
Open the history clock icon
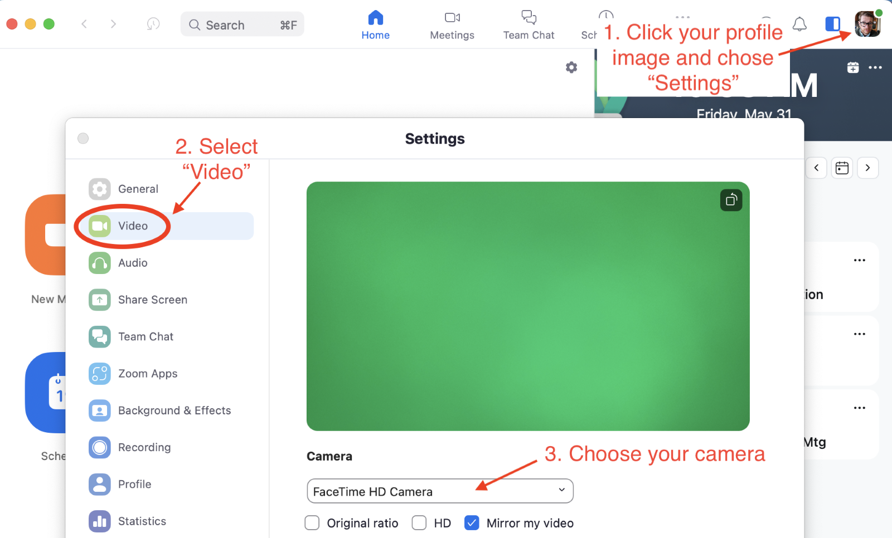[x=153, y=24]
